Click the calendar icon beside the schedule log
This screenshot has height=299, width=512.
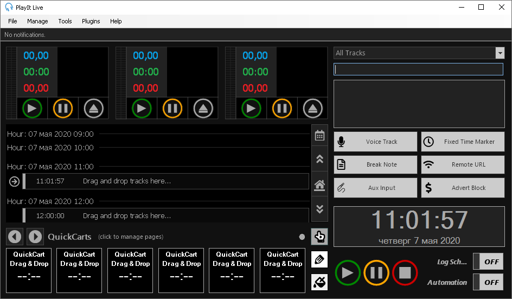319,136
